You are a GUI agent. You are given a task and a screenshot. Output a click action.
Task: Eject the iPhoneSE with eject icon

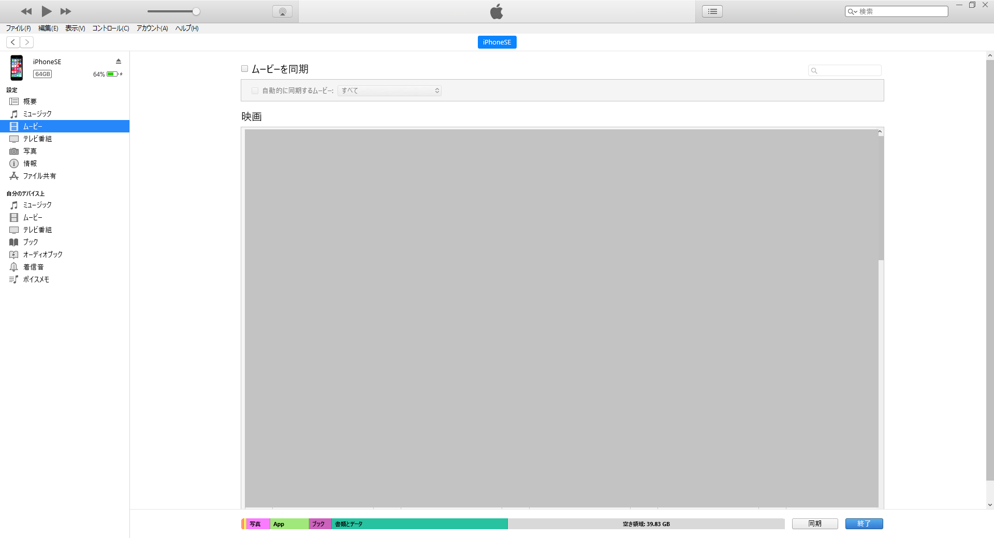point(119,61)
